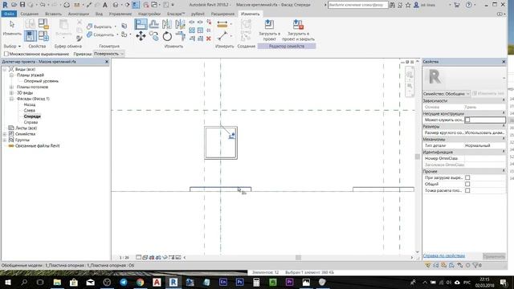Collapse the Планы этажей node

[x=11, y=75]
